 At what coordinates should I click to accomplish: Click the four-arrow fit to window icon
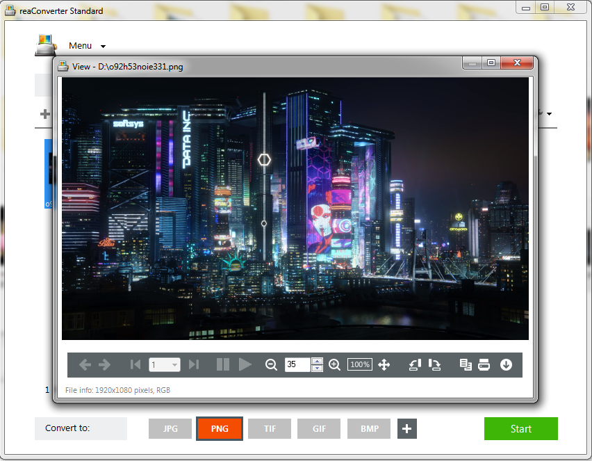coord(384,365)
